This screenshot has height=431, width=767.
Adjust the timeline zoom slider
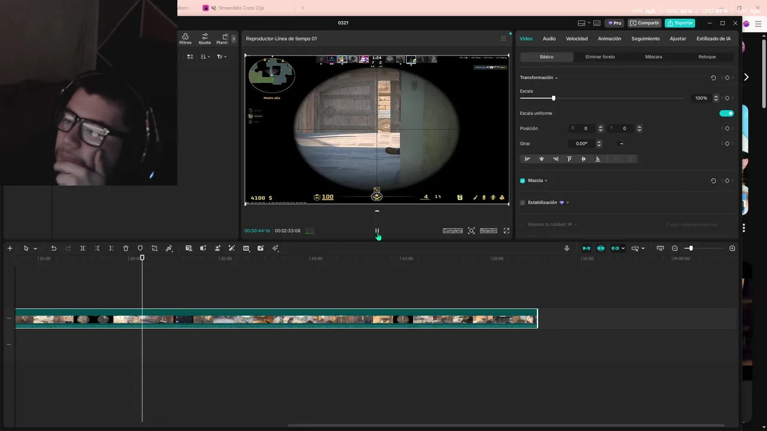coord(690,248)
